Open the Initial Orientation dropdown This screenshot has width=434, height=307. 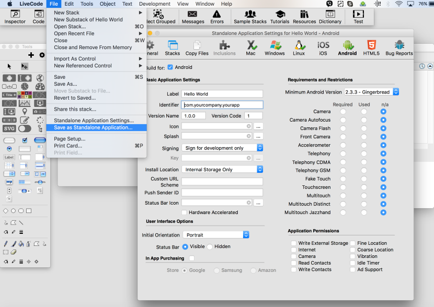(216, 235)
